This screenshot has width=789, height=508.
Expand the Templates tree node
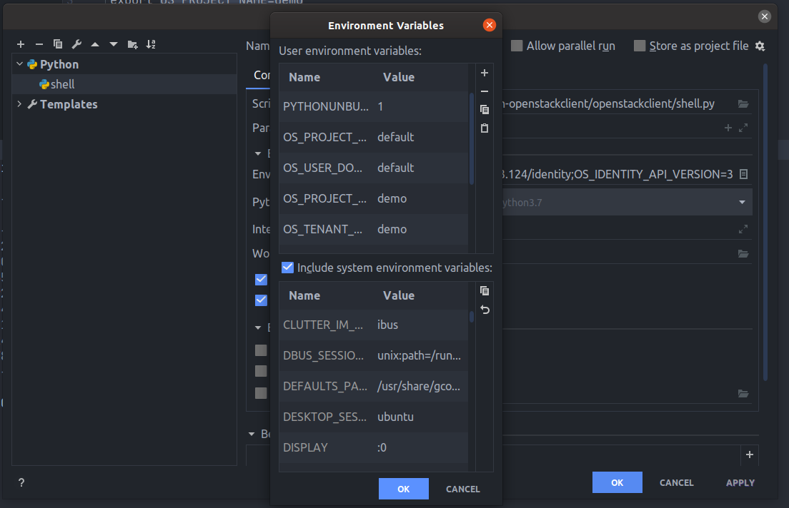(19, 104)
